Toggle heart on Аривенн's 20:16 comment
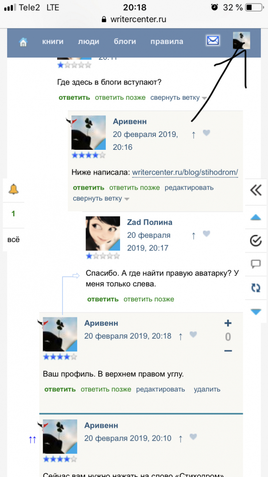 [x=206, y=133]
